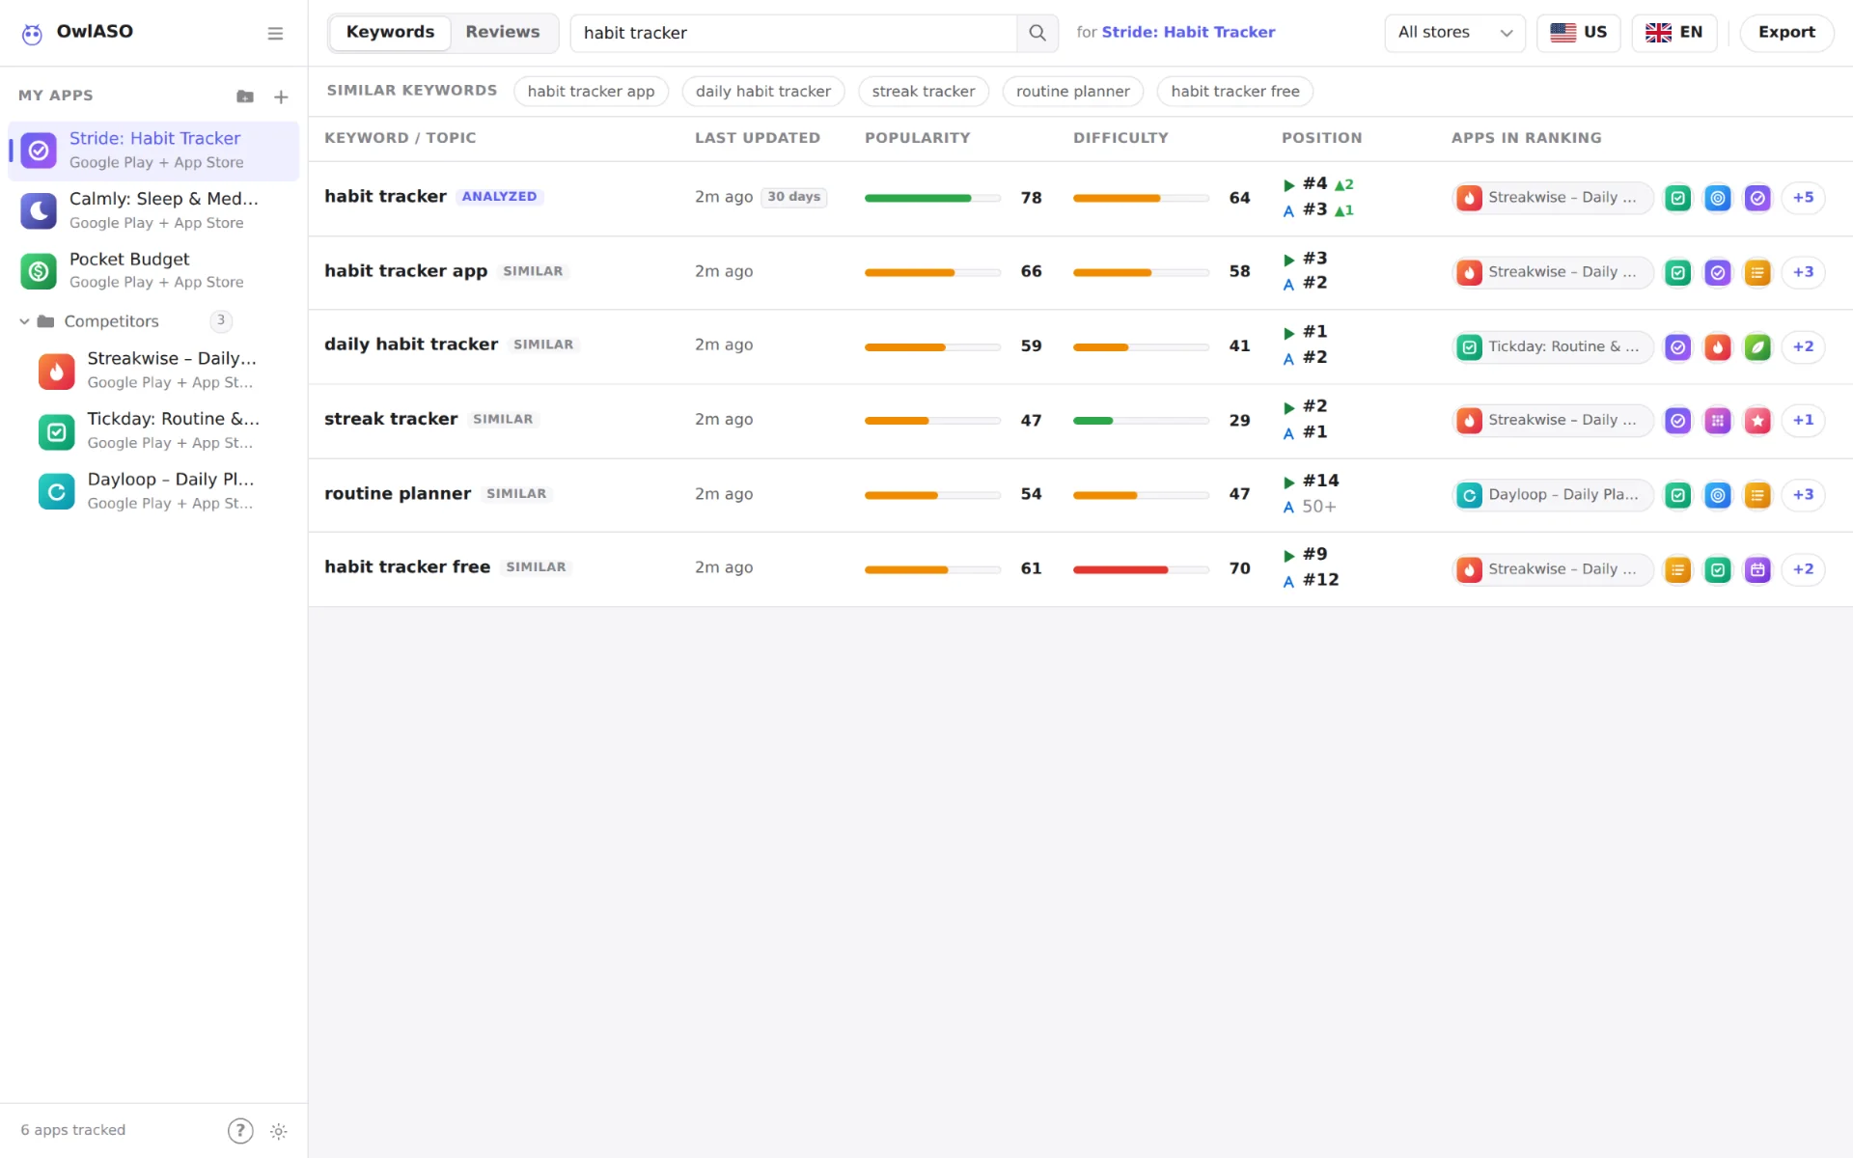The height and width of the screenshot is (1158, 1853).
Task: Add a new app with the plus icon
Action: point(281,96)
